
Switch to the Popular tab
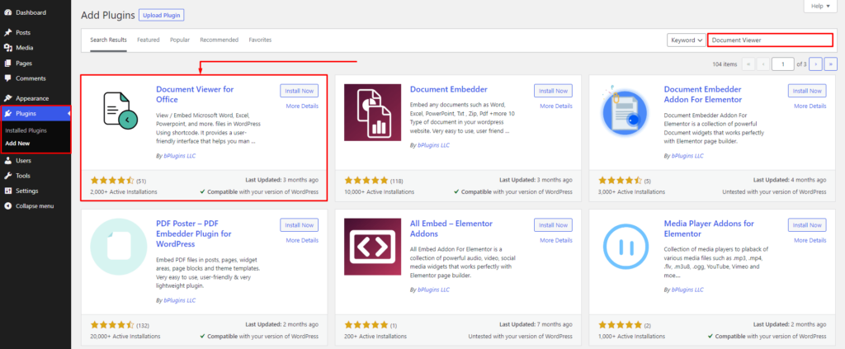[180, 40]
